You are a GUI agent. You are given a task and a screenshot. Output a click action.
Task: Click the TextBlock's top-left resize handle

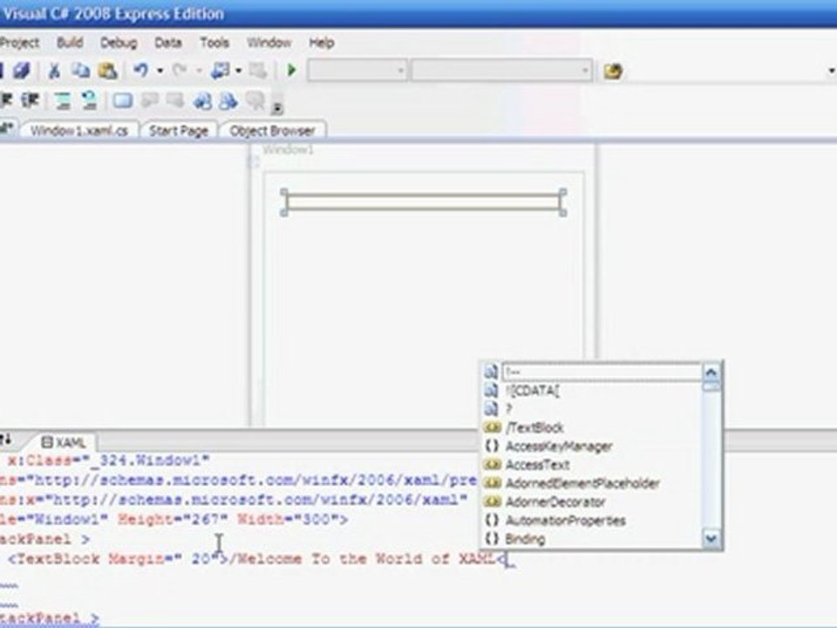point(284,192)
